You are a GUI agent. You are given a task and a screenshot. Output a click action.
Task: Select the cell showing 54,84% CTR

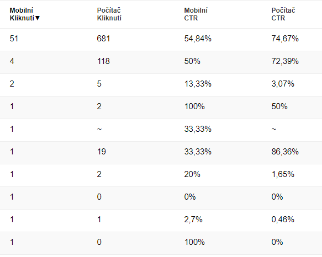(x=198, y=39)
